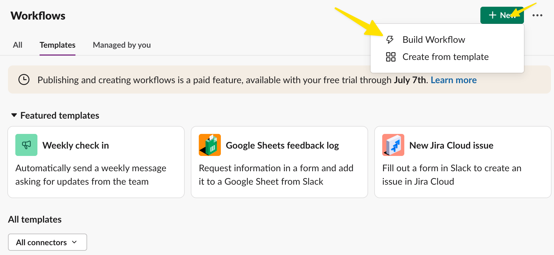Click the green New button
Viewport: 554px width, 255px height.
coord(502,15)
